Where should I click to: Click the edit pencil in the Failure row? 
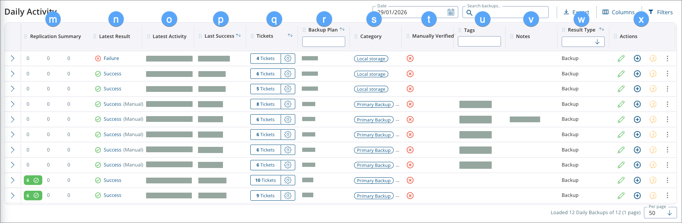[621, 58]
